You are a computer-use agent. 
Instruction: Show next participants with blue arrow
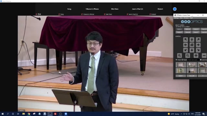175,9
